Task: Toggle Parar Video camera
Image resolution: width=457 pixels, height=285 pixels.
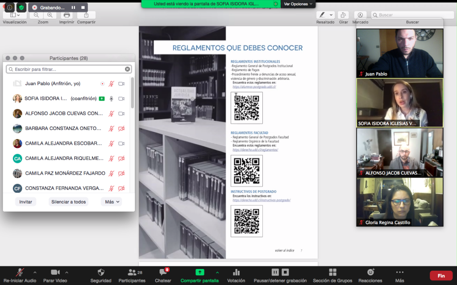Action: (55, 272)
